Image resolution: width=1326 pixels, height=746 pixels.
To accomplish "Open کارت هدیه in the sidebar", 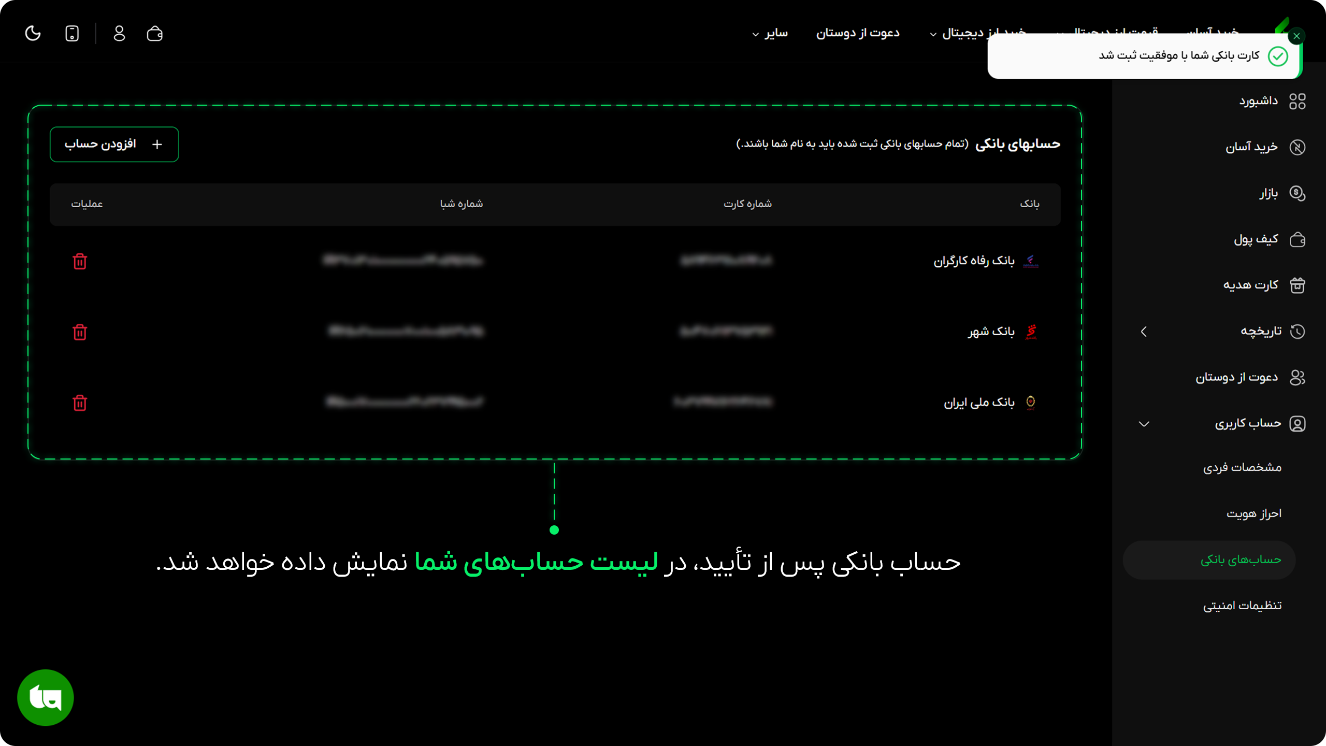I will point(1250,285).
